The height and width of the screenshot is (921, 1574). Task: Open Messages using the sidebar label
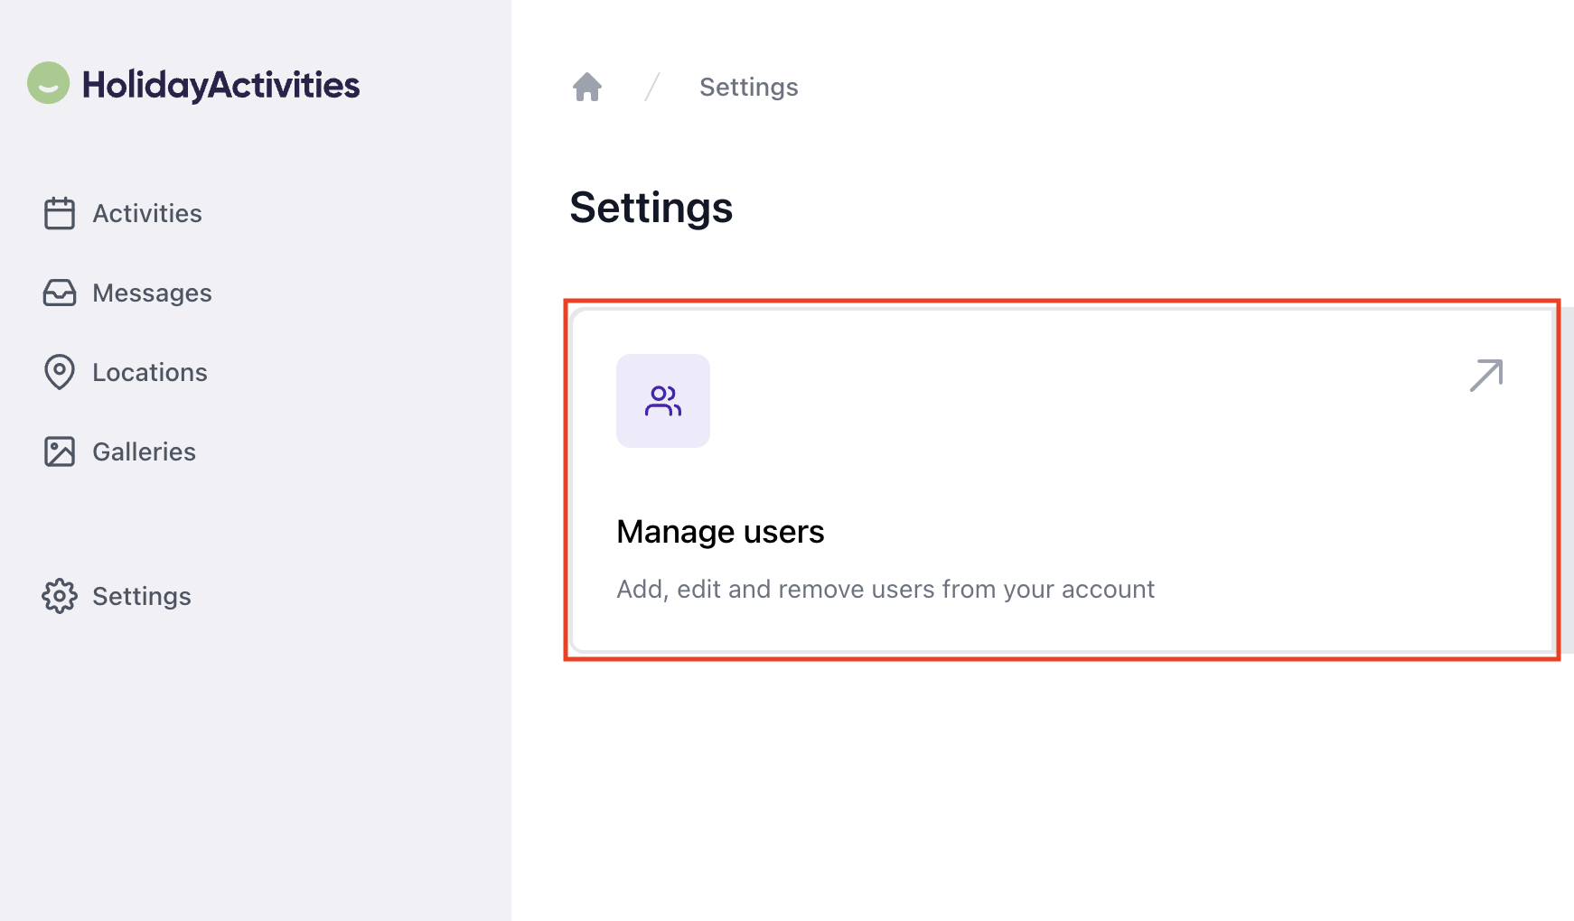tap(152, 293)
